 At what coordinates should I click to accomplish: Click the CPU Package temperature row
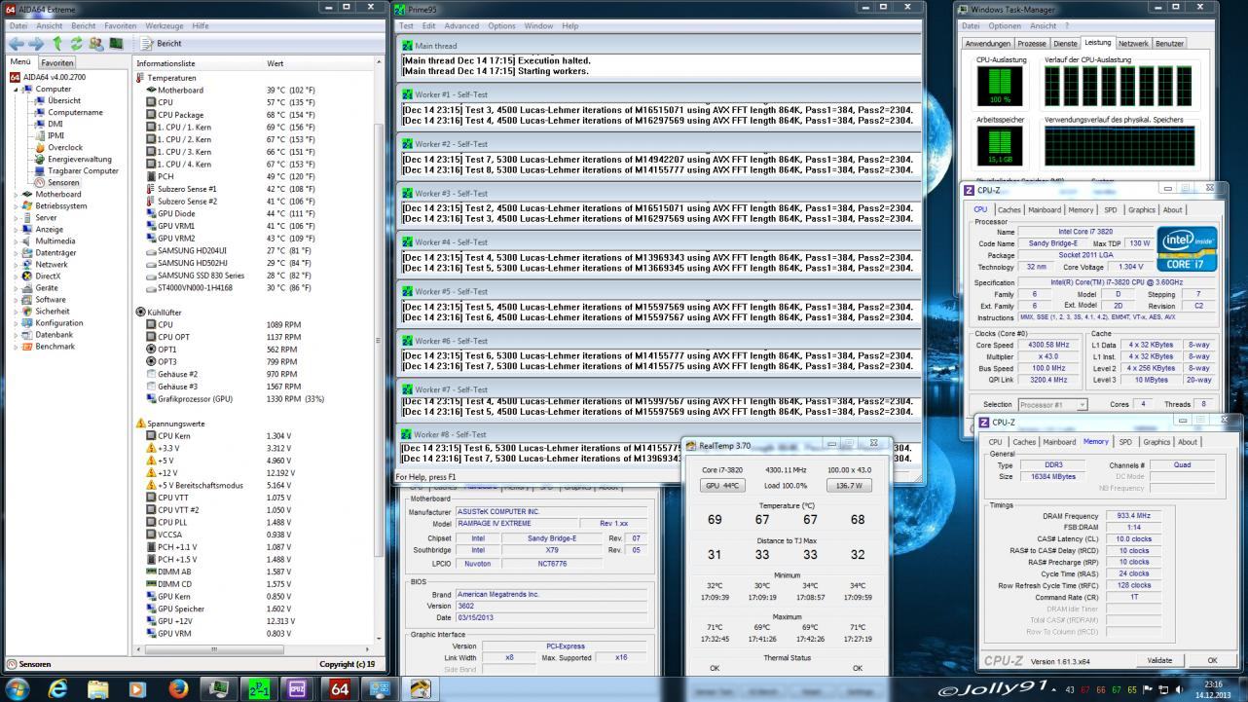tap(255, 115)
